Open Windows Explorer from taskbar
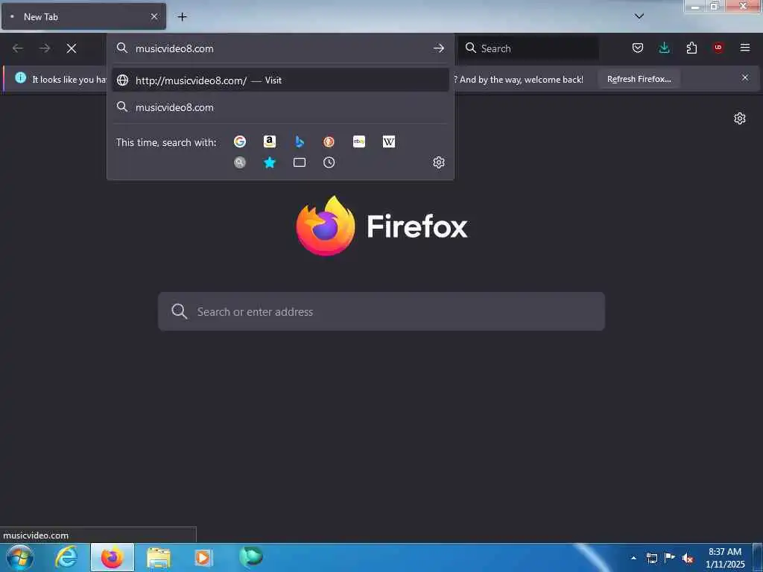763x572 pixels. [159, 557]
